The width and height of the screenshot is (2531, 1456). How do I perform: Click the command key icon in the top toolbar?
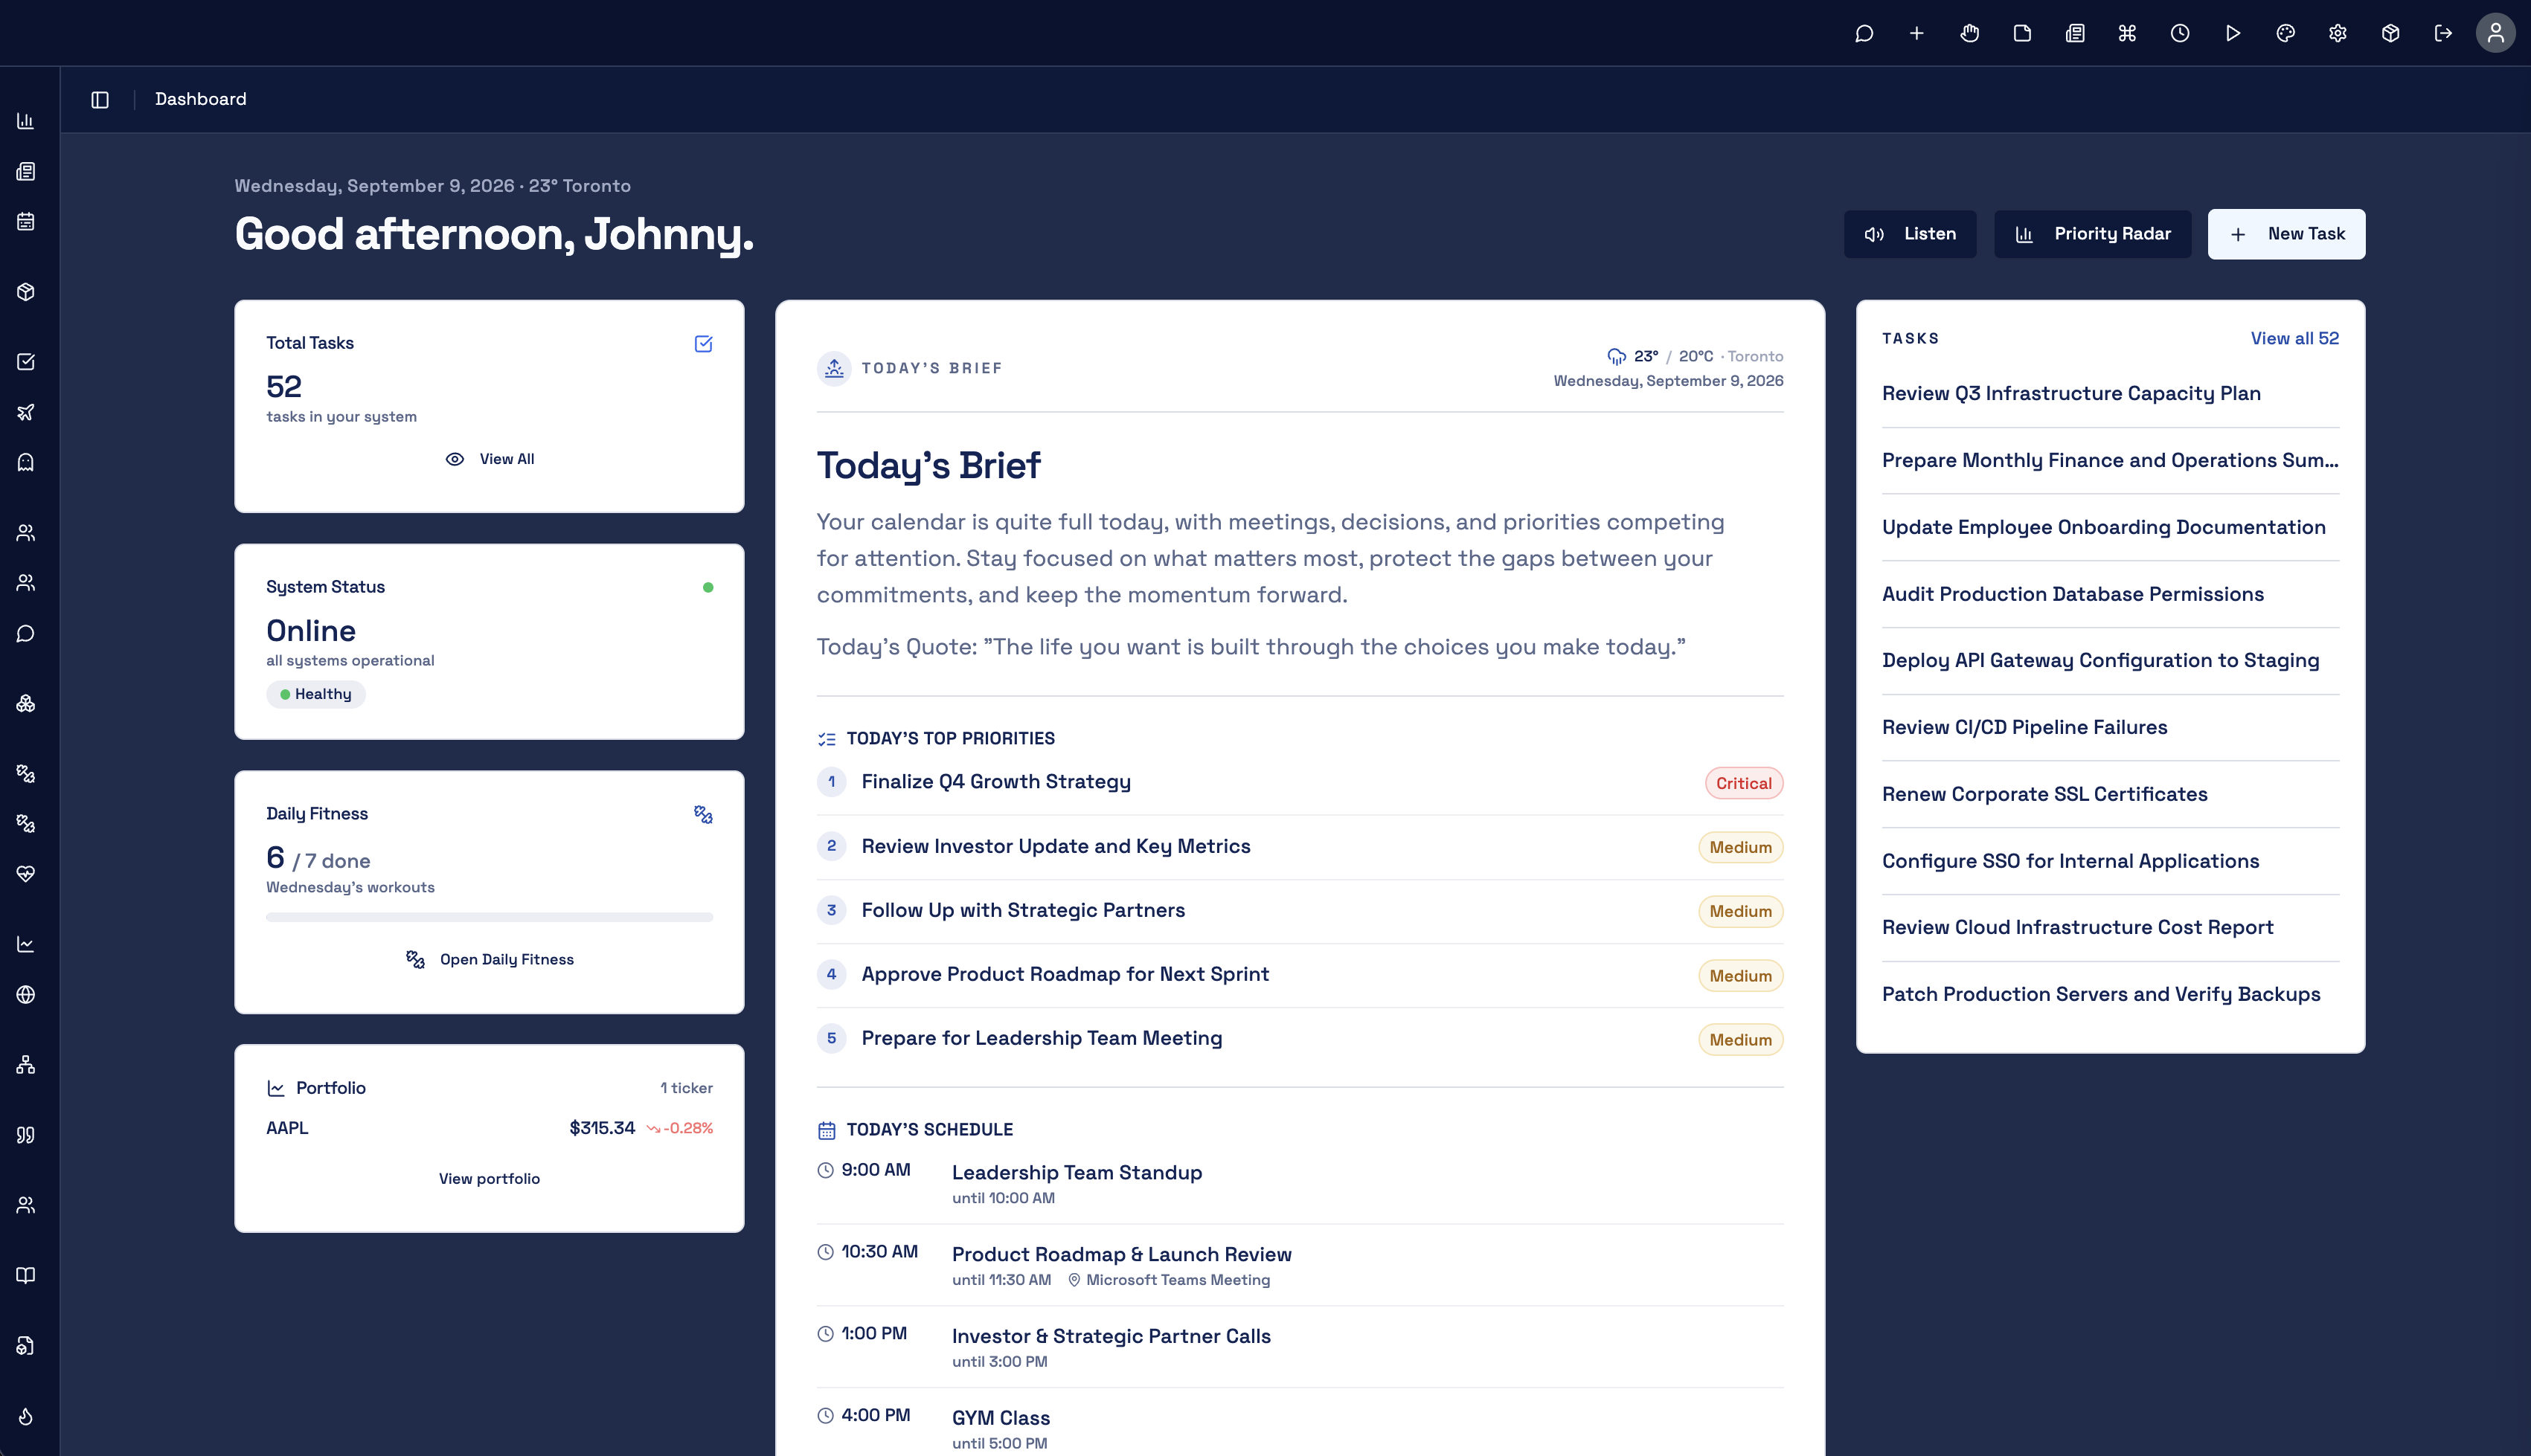2127,33
